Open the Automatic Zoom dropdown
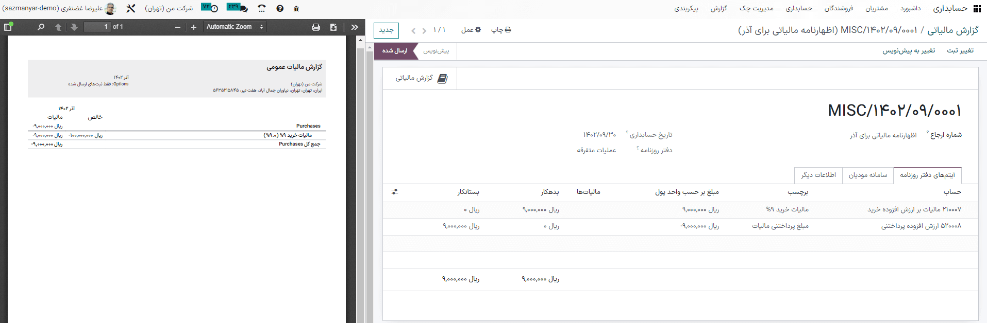 (x=235, y=27)
